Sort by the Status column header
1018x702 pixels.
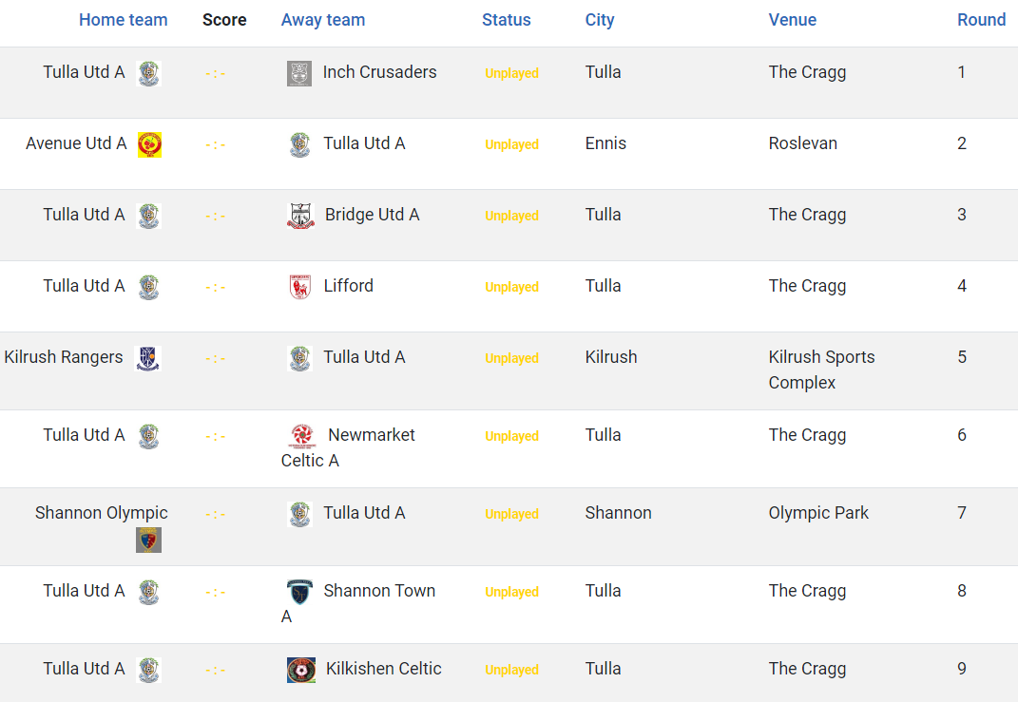(507, 20)
